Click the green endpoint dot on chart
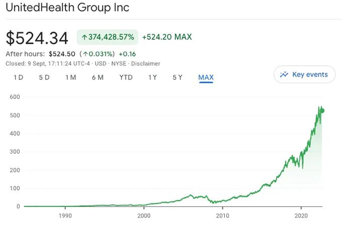This screenshot has height=226, width=342. click(322, 111)
